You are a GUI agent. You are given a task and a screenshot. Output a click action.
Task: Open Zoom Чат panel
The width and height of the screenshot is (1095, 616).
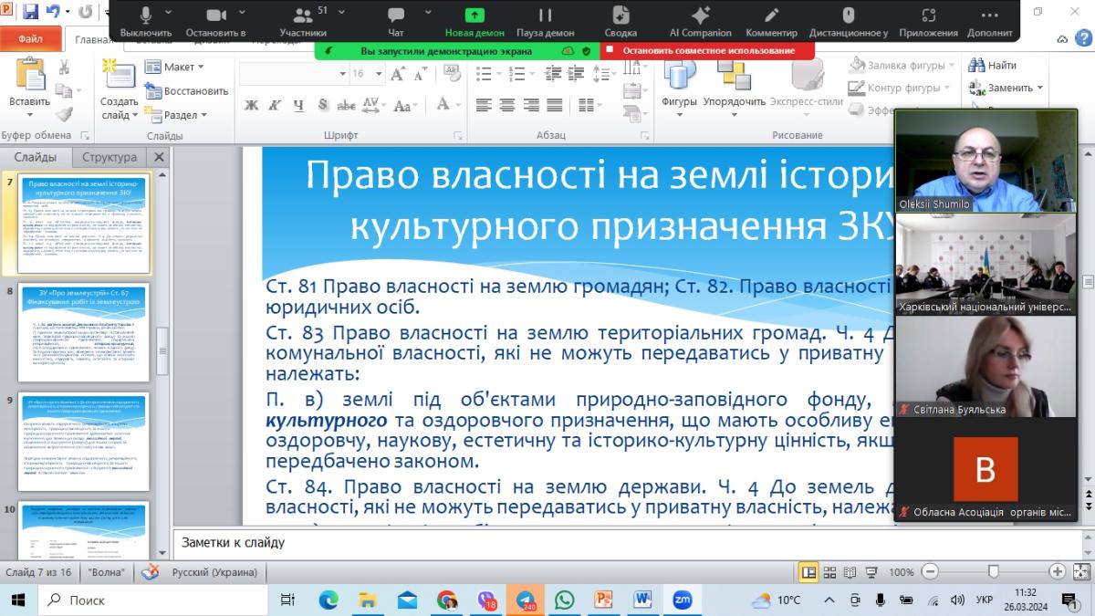[395, 16]
